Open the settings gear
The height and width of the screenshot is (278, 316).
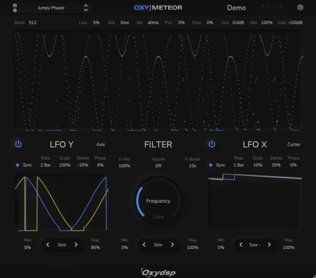[x=300, y=7]
